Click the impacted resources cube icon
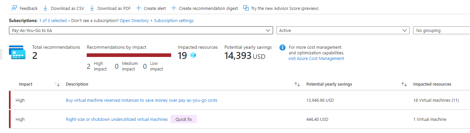470x133 pixels. 193,55
